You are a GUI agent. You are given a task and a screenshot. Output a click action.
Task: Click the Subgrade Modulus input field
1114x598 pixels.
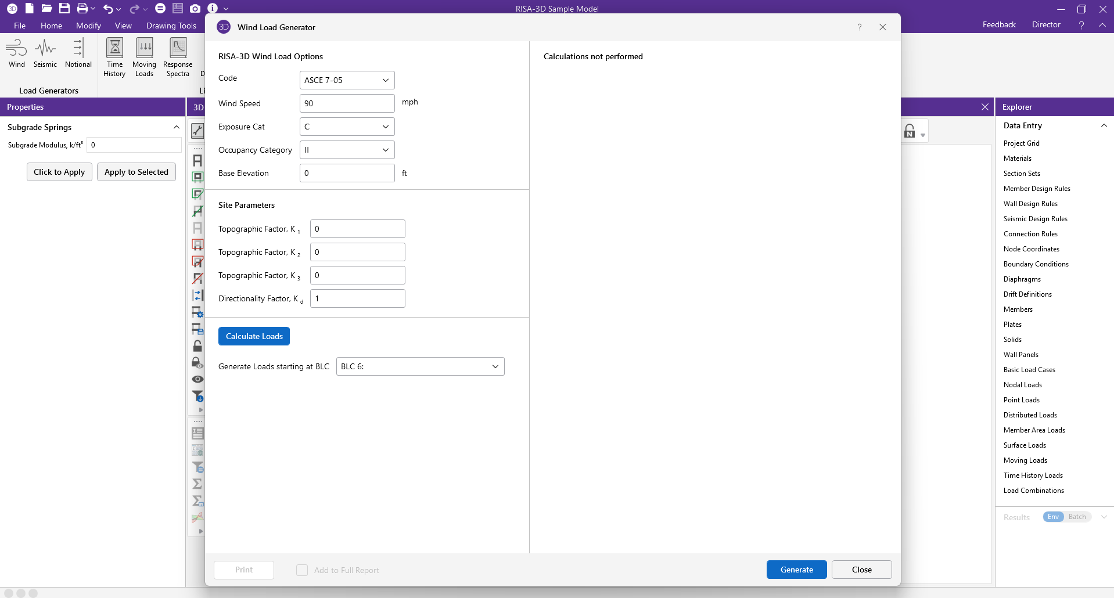coord(134,145)
